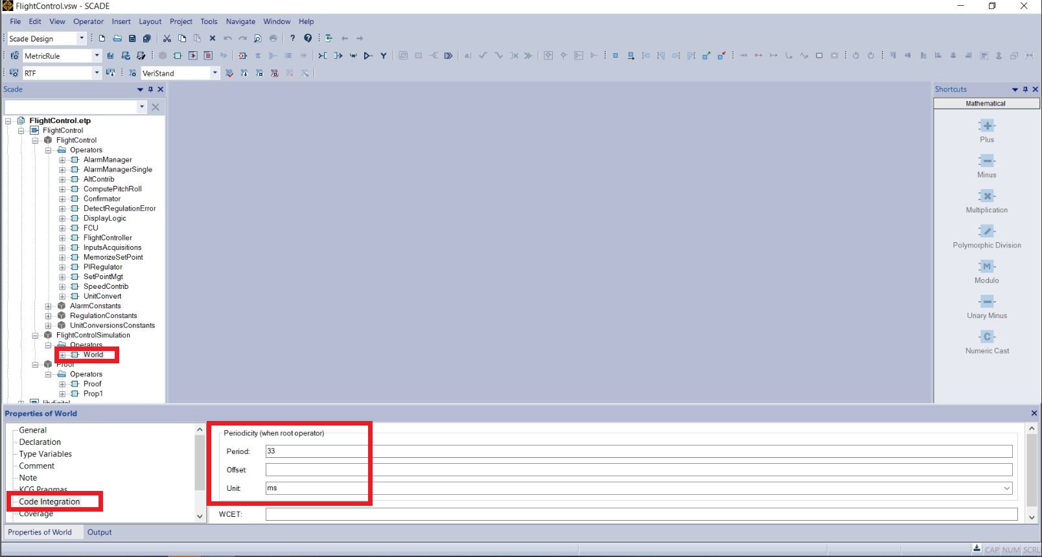The image size is (1042, 557).
Task: Click the Open folder icon
Action: [117, 38]
